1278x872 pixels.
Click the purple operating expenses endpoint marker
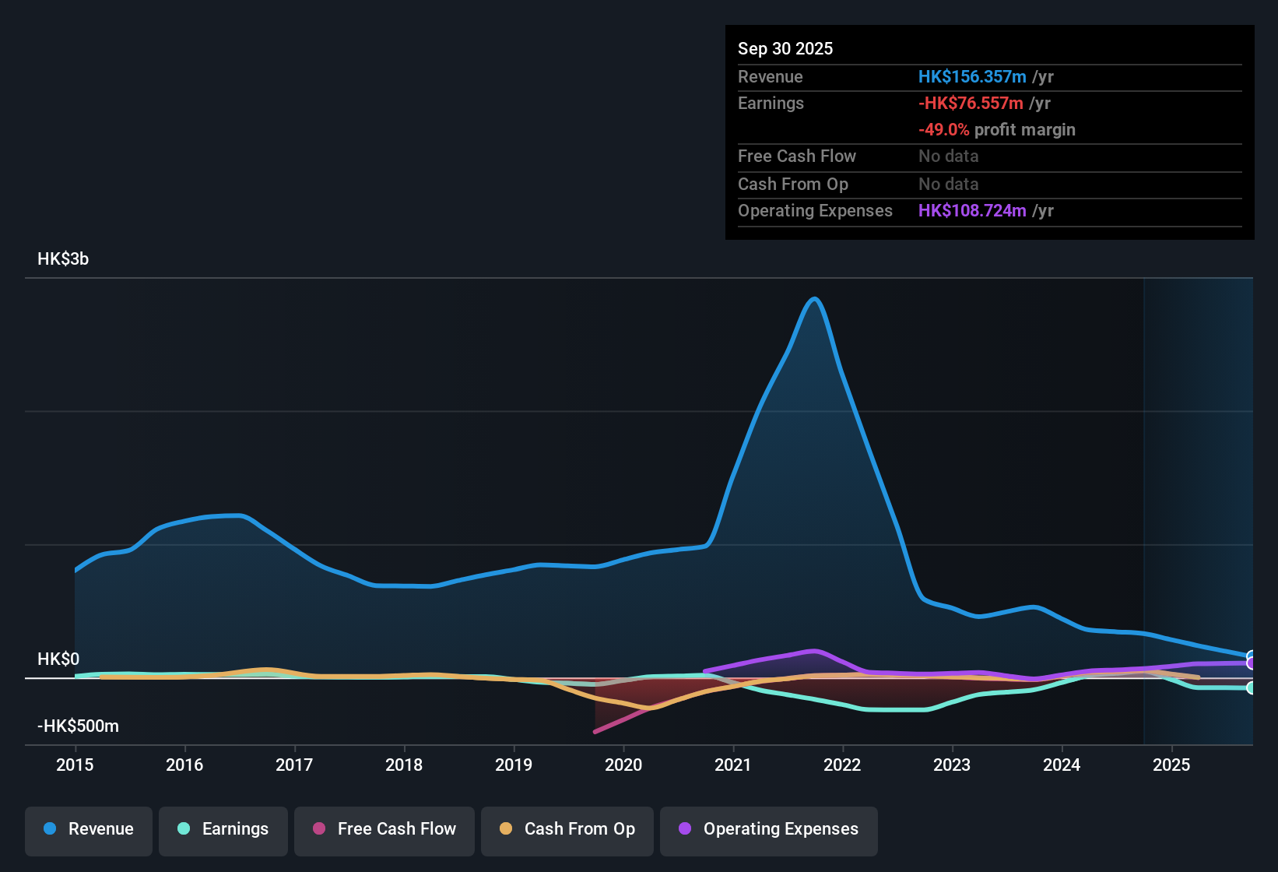tap(1251, 662)
